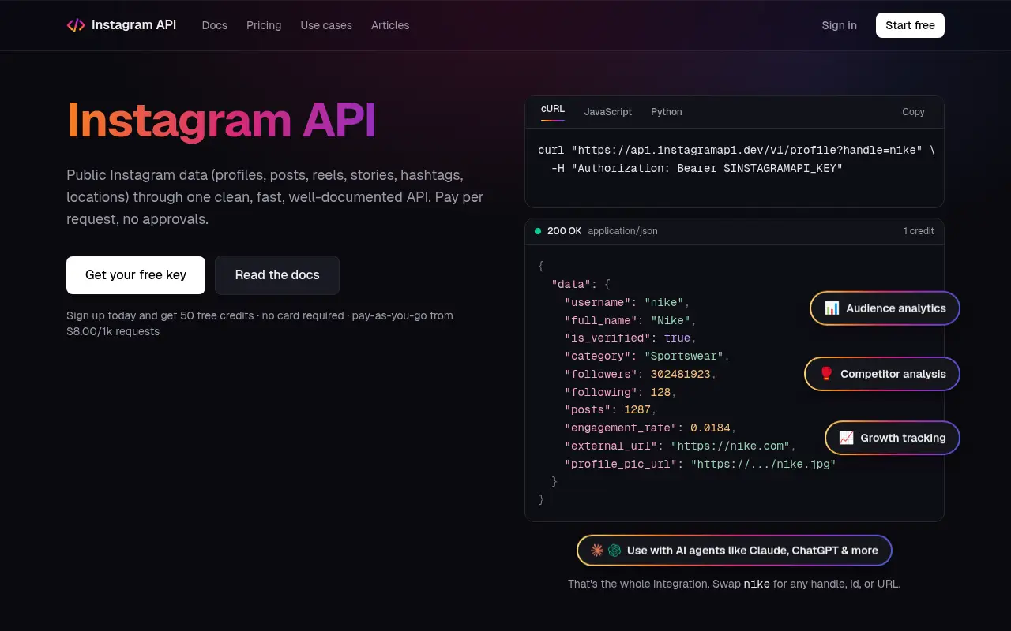
Task: Click the Read the docs button
Action: [x=277, y=275]
